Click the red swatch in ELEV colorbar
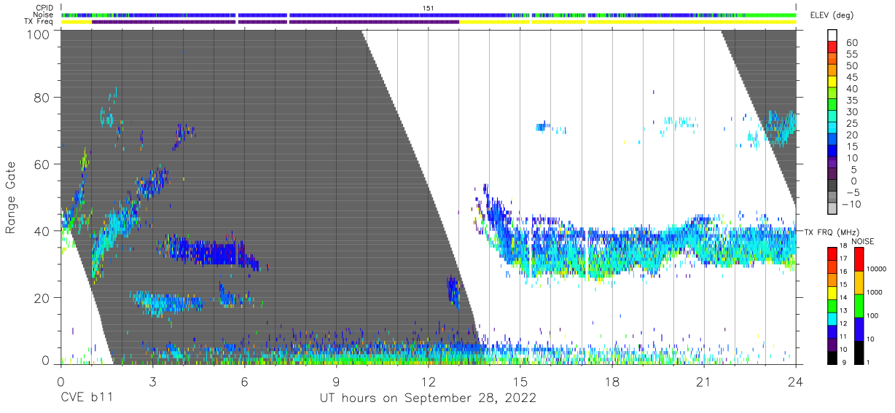Viewport: 895px width, 413px height. point(833,48)
